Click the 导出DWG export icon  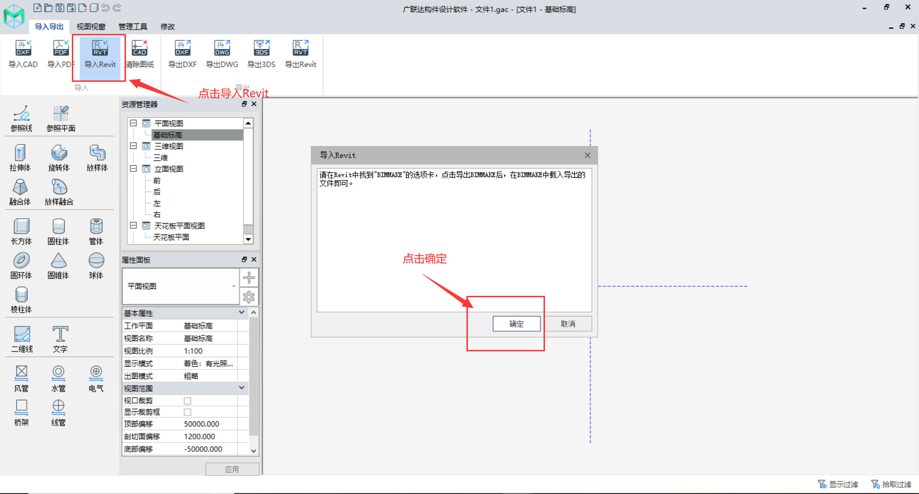point(222,54)
